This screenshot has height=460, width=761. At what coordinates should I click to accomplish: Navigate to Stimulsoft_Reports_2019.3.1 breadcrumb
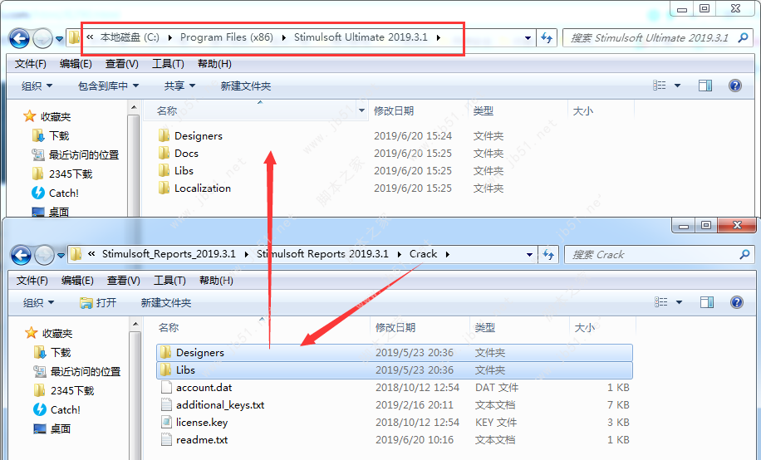[169, 254]
